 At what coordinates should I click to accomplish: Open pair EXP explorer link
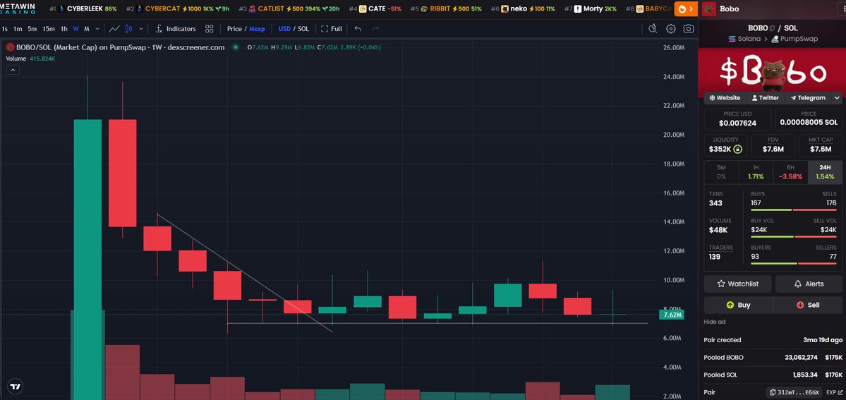[834, 392]
